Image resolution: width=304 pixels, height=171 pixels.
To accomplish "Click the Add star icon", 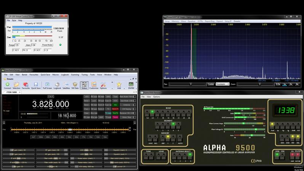I will tap(119, 85).
